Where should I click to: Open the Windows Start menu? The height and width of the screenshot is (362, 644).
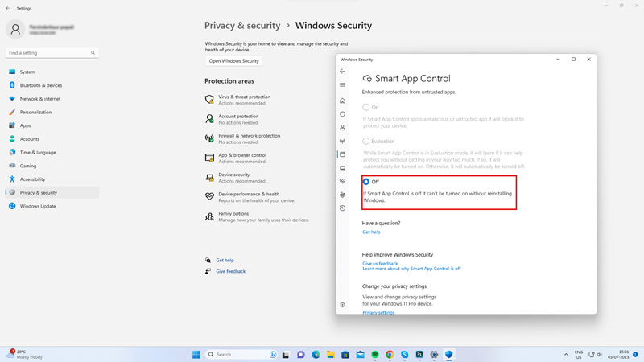pyautogui.click(x=196, y=354)
